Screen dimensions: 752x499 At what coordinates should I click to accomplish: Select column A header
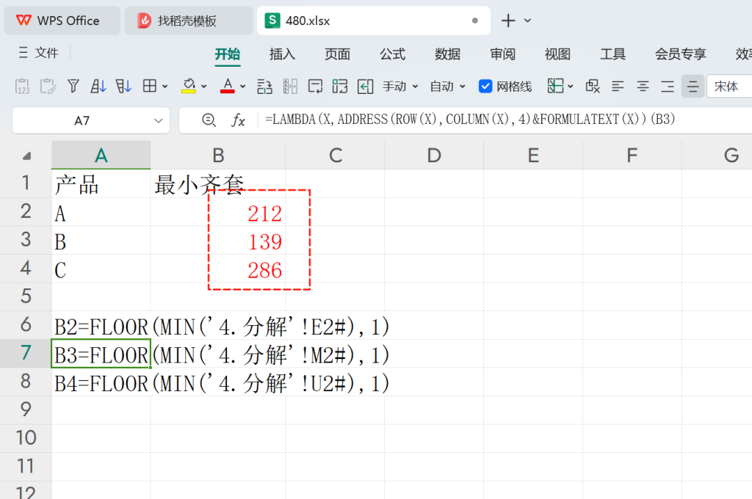(x=101, y=156)
